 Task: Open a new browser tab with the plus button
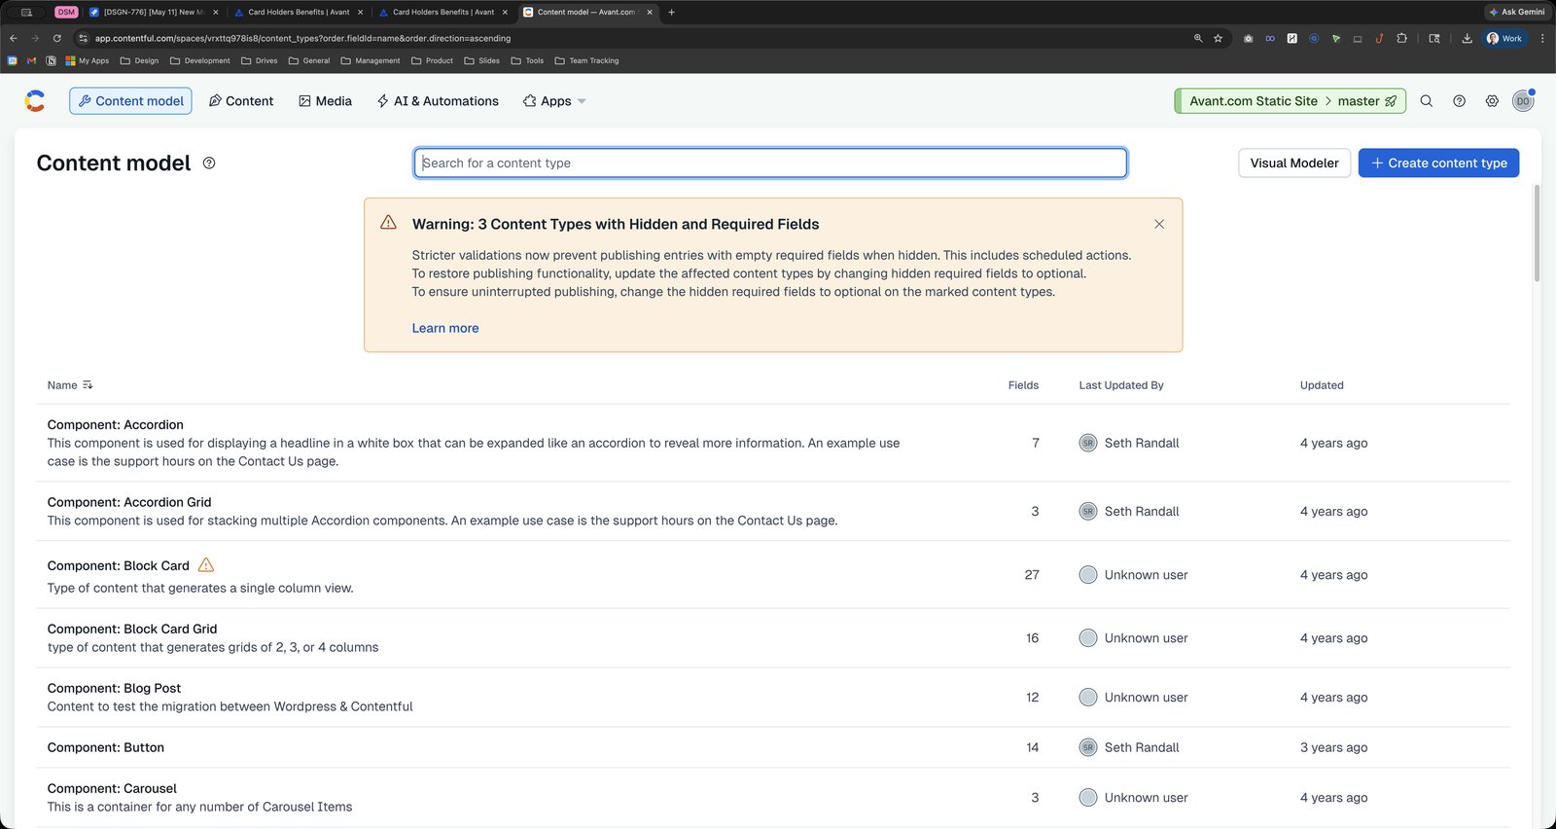[671, 12]
